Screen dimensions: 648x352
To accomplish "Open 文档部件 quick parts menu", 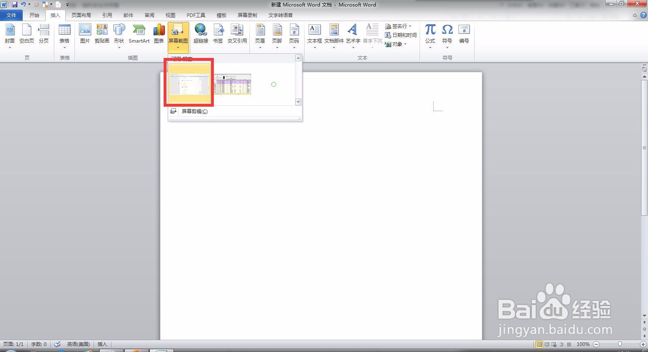I will pos(334,36).
